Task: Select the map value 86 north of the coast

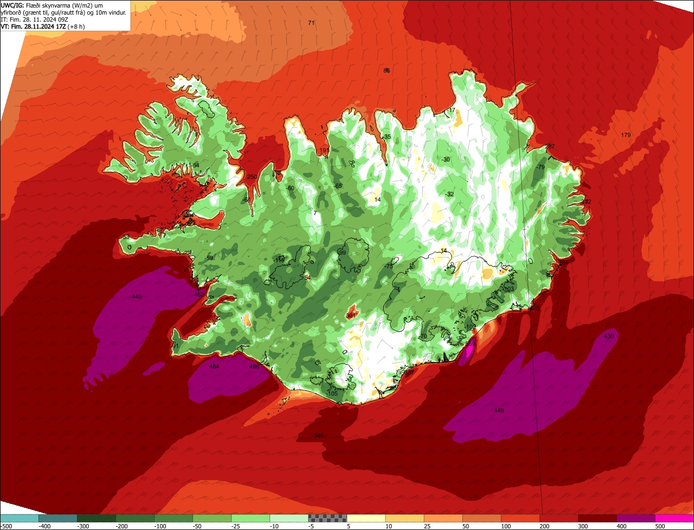Action: coord(387,70)
